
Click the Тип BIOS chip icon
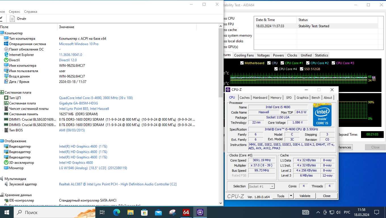coord(6,130)
